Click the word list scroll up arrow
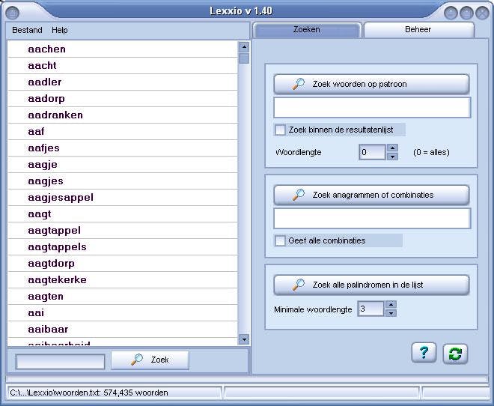Viewport: 494px width, 406px height. point(244,47)
